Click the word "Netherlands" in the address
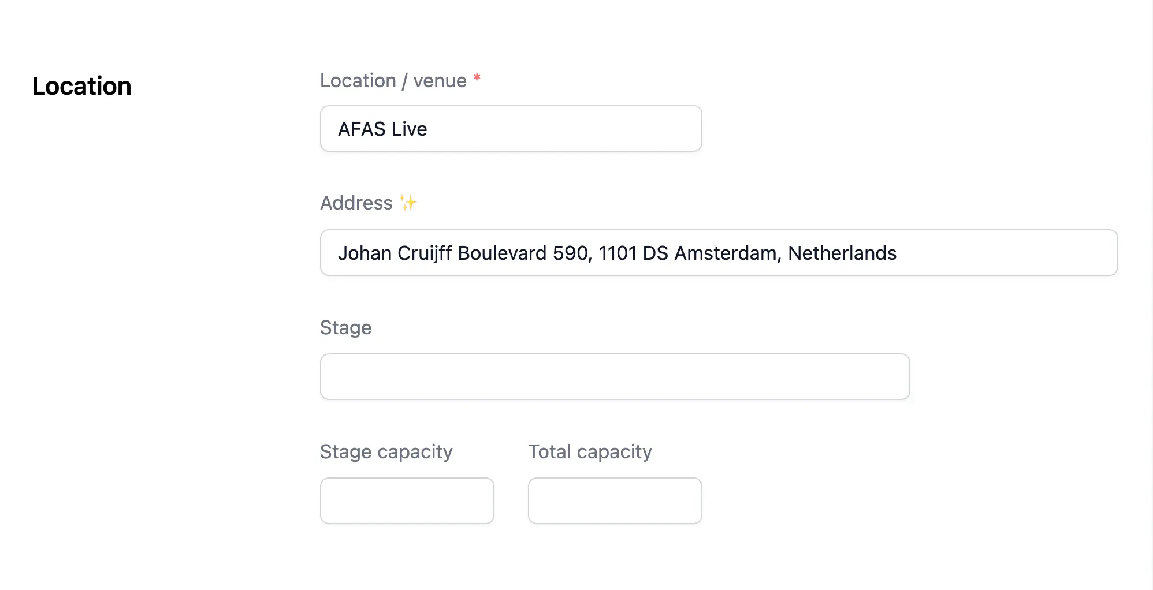The image size is (1153, 590). point(842,253)
